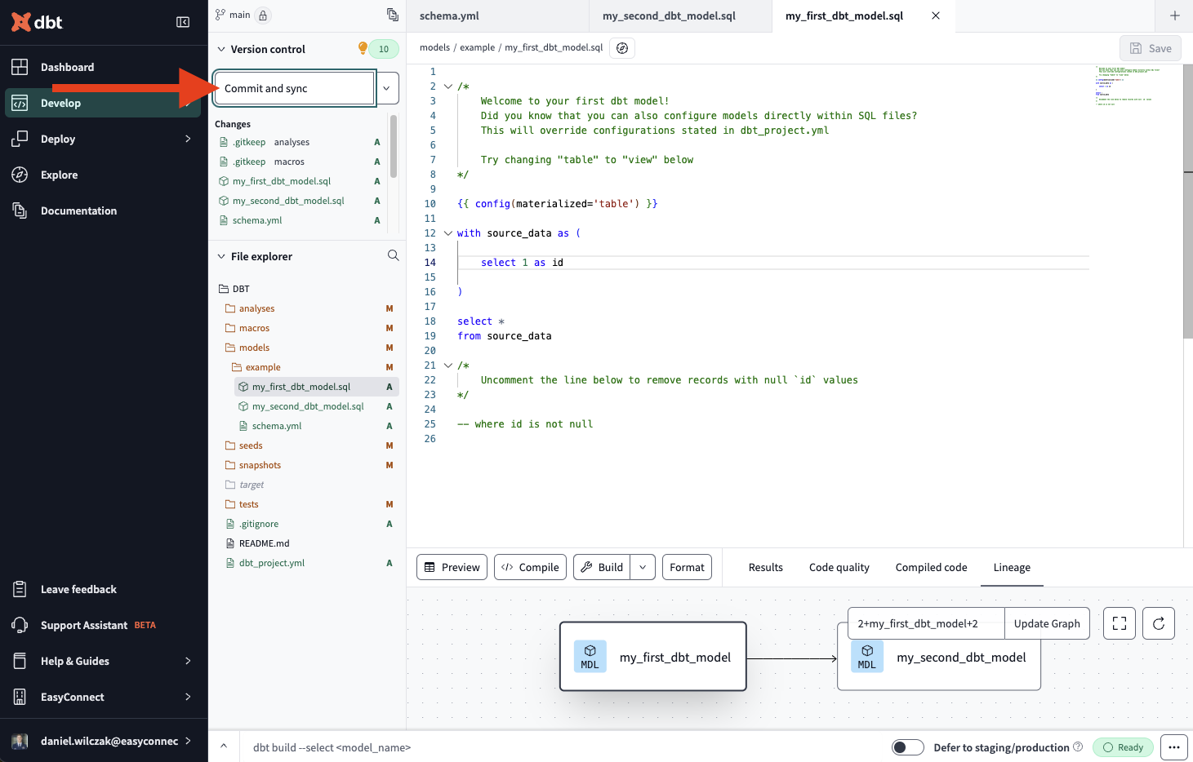
Task: Collapse the Version control section
Action: 221,49
